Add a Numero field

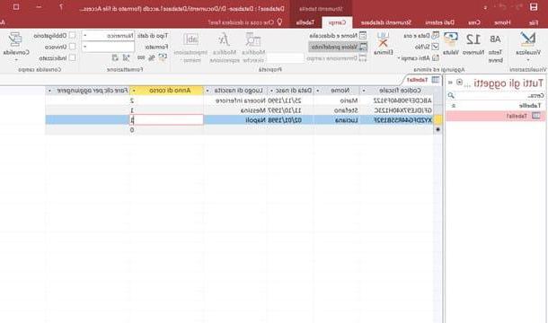[x=473, y=44]
